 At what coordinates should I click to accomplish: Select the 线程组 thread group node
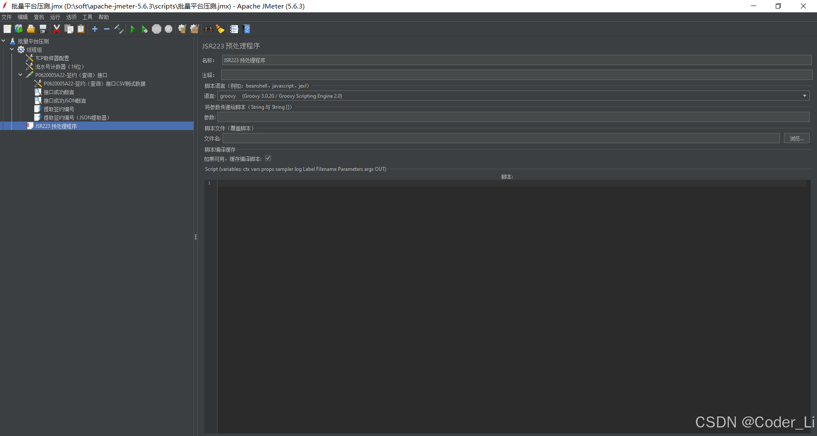(x=34, y=50)
